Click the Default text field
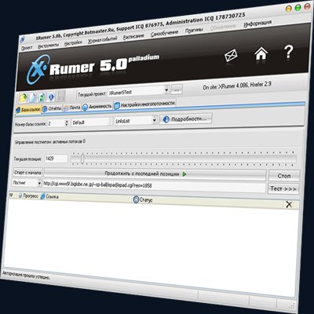 (90, 122)
